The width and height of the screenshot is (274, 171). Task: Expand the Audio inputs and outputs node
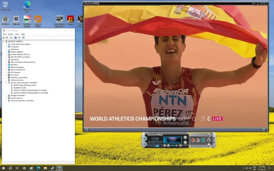(x=6, y=44)
